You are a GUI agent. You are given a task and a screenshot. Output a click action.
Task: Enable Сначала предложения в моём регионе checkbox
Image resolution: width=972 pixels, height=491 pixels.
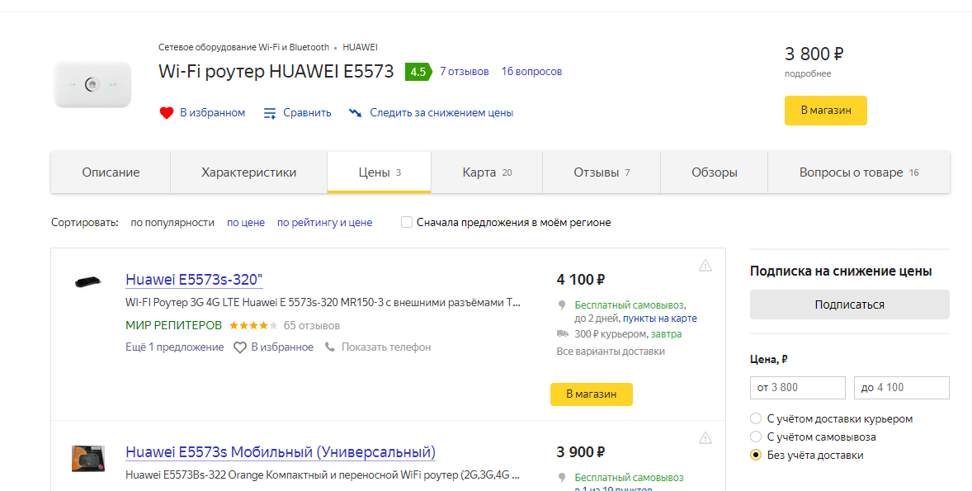[x=407, y=222]
